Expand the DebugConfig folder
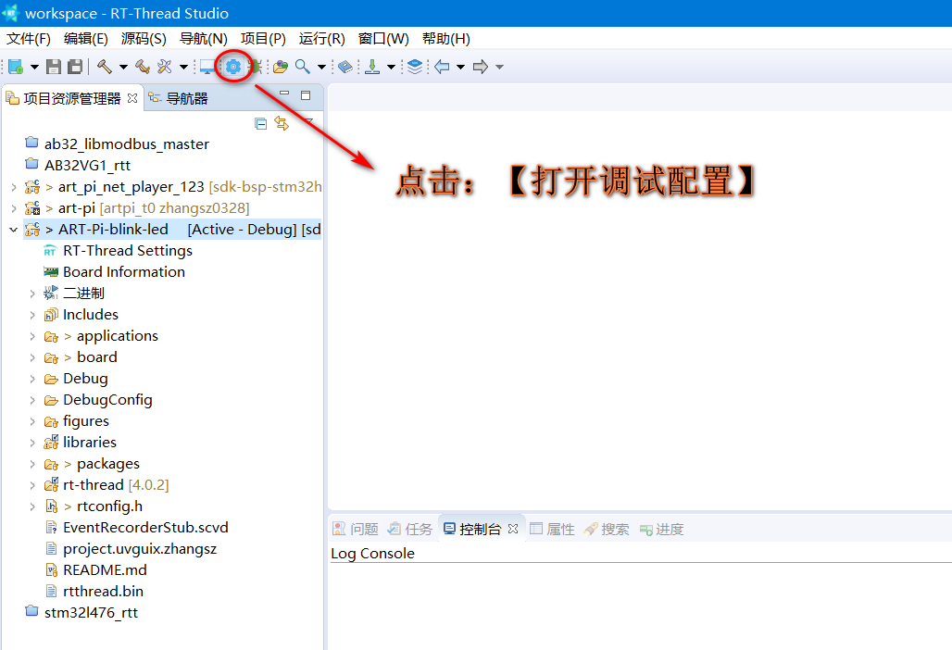Viewport: 952px width, 650px height. [32, 400]
